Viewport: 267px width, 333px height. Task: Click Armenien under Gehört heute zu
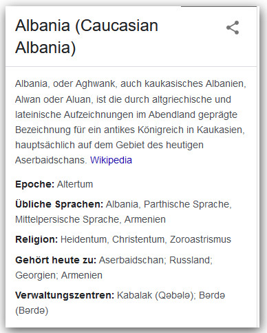pyautogui.click(x=82, y=275)
